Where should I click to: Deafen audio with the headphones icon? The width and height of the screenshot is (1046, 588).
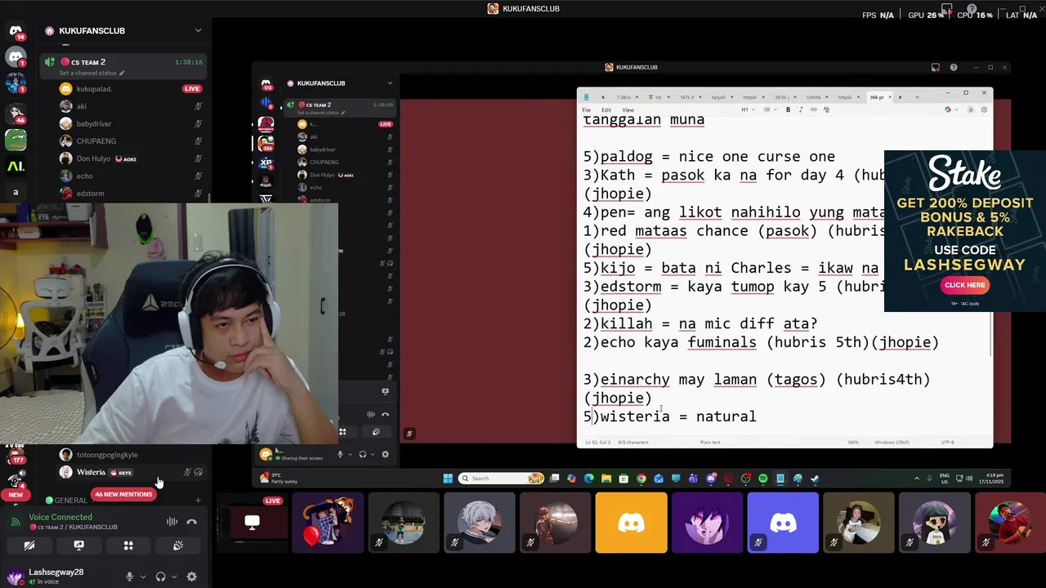pos(161,577)
